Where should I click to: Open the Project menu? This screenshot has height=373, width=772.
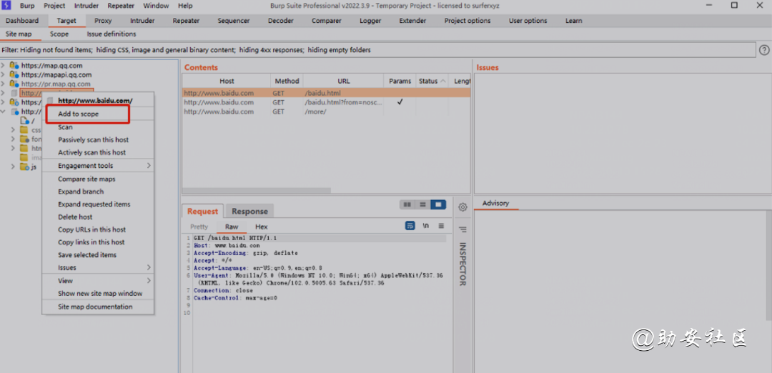point(54,6)
